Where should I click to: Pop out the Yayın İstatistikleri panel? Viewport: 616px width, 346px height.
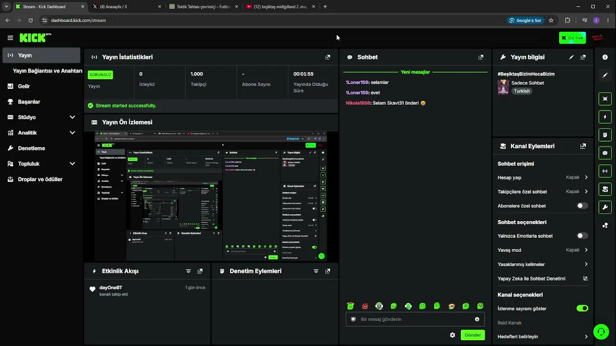pos(328,57)
